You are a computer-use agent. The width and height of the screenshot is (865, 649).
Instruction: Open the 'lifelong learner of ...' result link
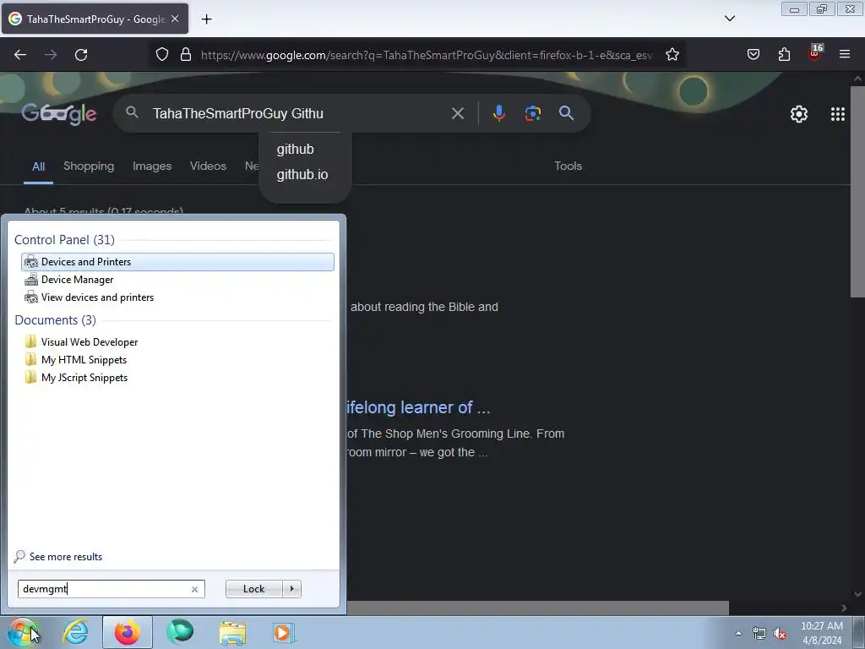[x=417, y=407]
